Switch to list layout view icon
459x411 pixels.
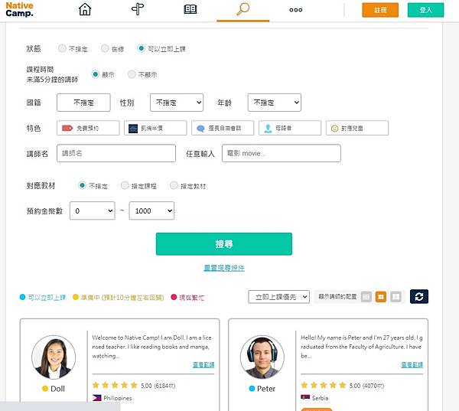(366, 297)
